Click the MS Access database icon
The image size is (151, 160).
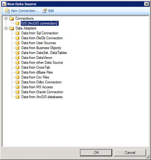click(17, 87)
